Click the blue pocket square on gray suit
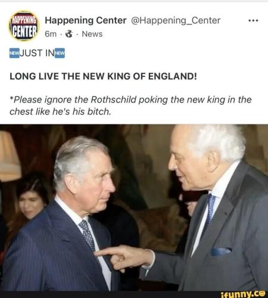Screen dimensions: 268x298 coord(221,252)
